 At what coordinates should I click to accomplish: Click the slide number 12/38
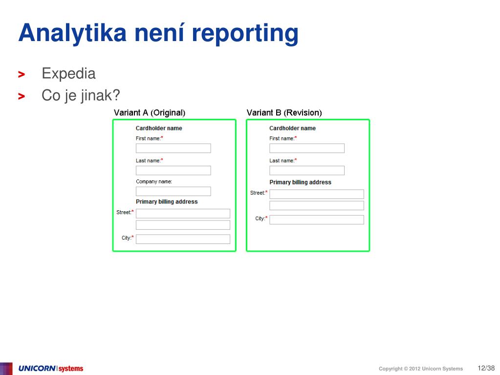point(486,368)
